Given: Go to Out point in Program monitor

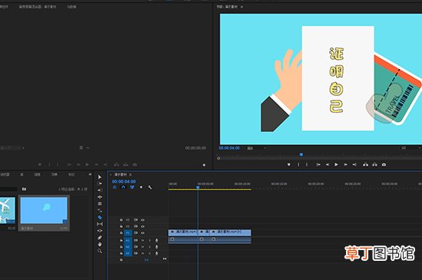Looking at the screenshot, I should (x=354, y=164).
